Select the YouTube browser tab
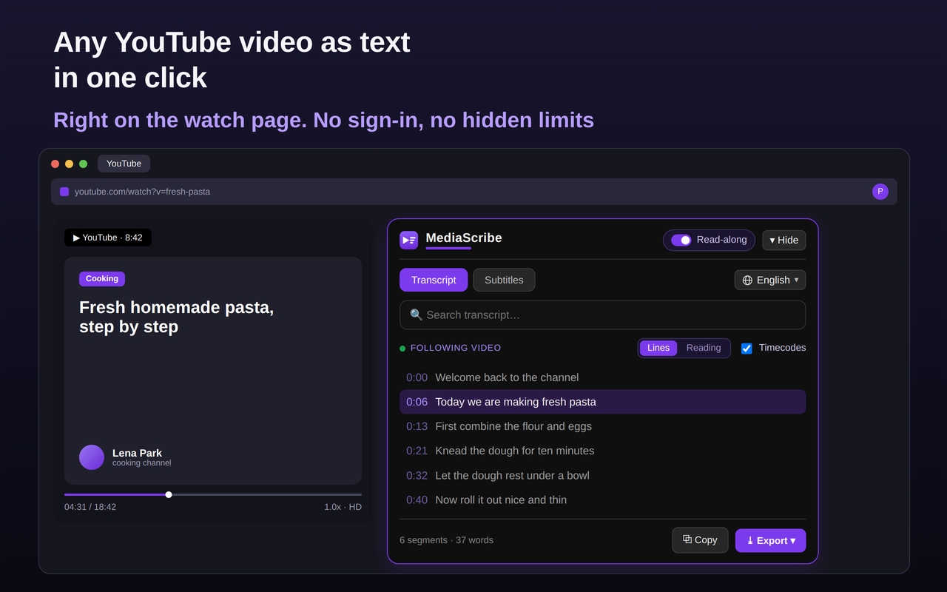This screenshot has width=947, height=592. [124, 164]
